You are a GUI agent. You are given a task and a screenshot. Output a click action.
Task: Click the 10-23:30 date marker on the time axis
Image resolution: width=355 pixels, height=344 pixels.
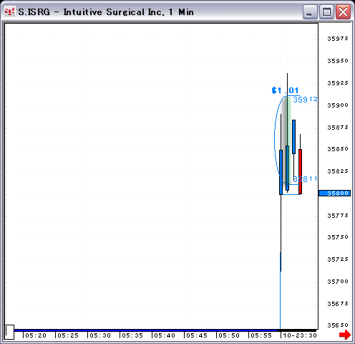300,335
